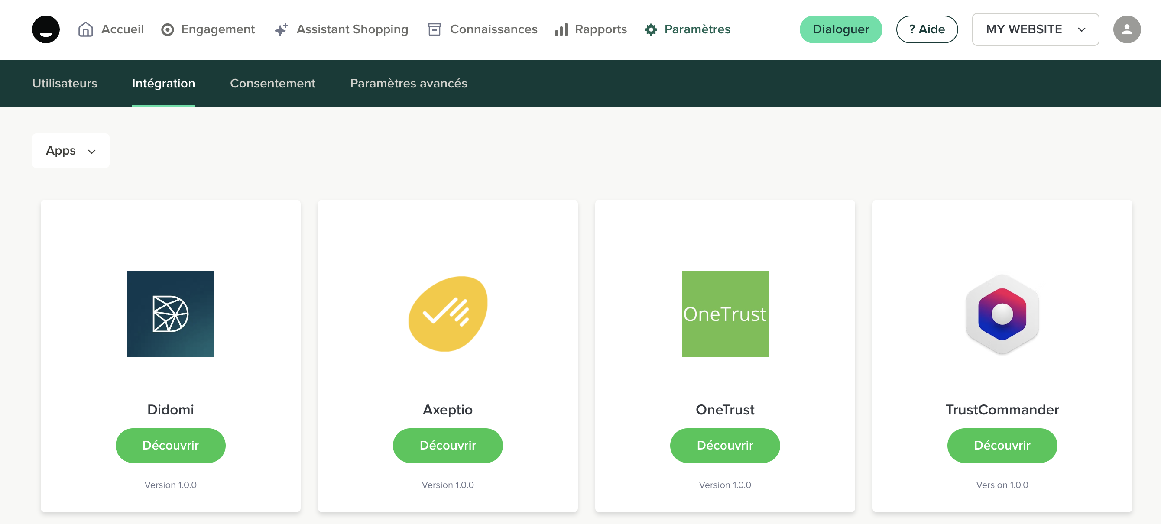This screenshot has width=1161, height=524.
Task: Click the Assistant Shopping sparkle icon
Action: (281, 30)
